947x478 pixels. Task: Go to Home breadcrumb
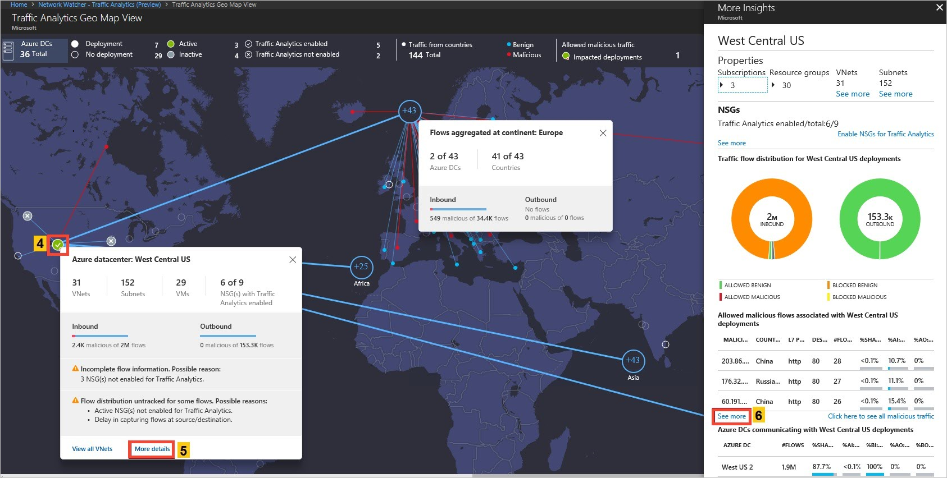[19, 4]
